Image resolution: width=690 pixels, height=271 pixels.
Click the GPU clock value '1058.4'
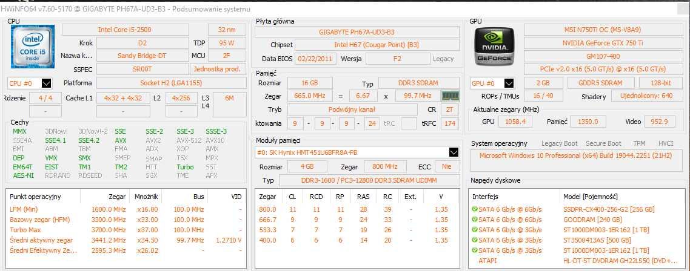click(x=515, y=122)
